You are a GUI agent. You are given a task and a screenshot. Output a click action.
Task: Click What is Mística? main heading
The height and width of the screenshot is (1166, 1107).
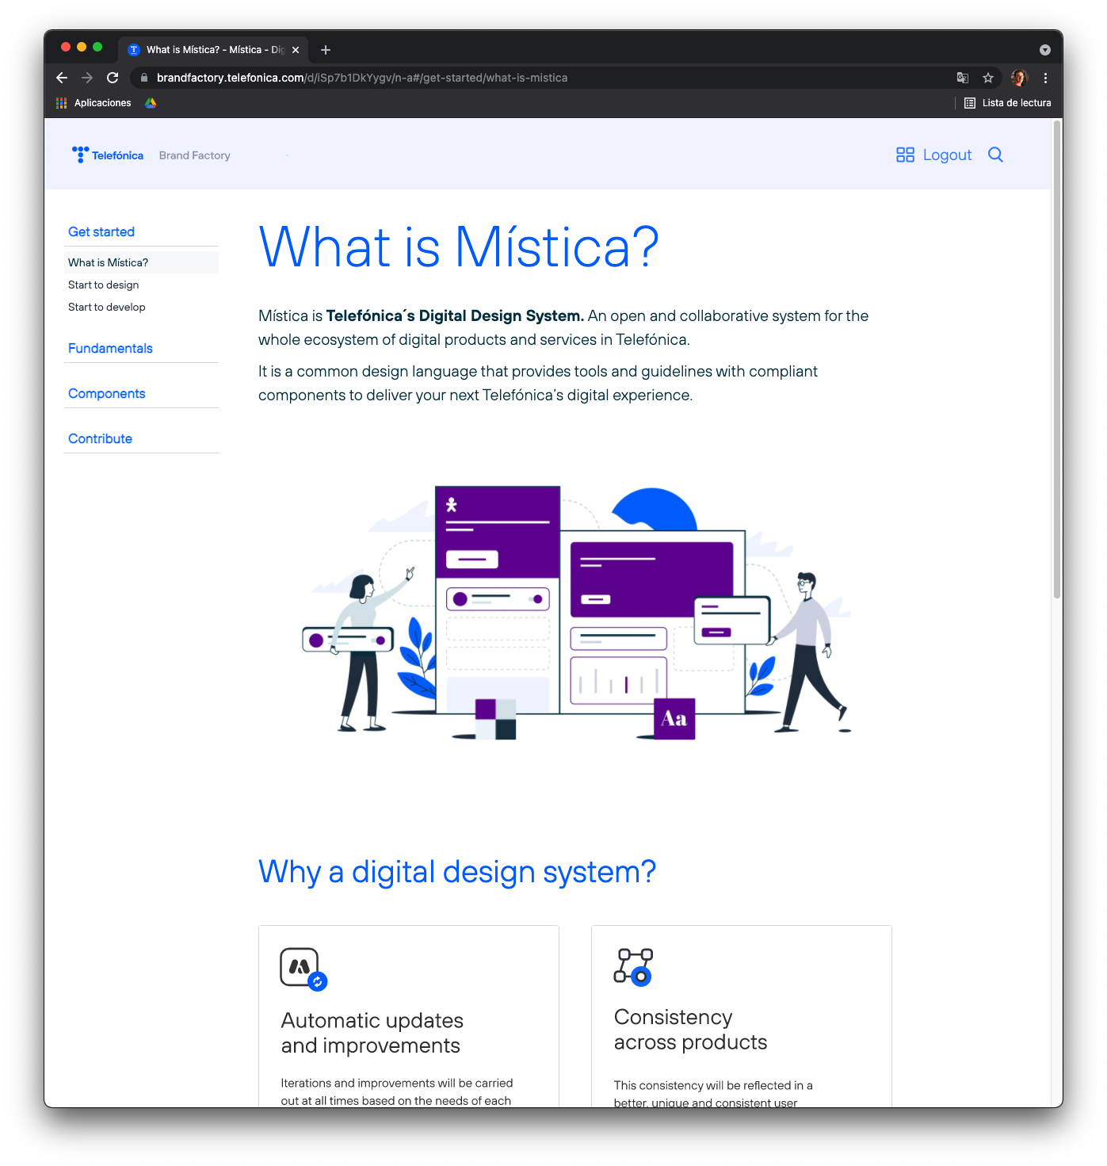pos(459,247)
